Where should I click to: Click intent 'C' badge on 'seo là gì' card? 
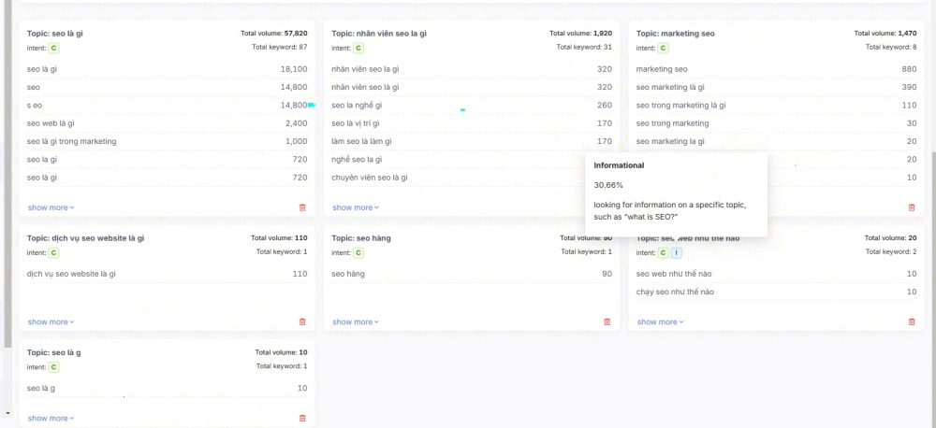[x=54, y=48]
